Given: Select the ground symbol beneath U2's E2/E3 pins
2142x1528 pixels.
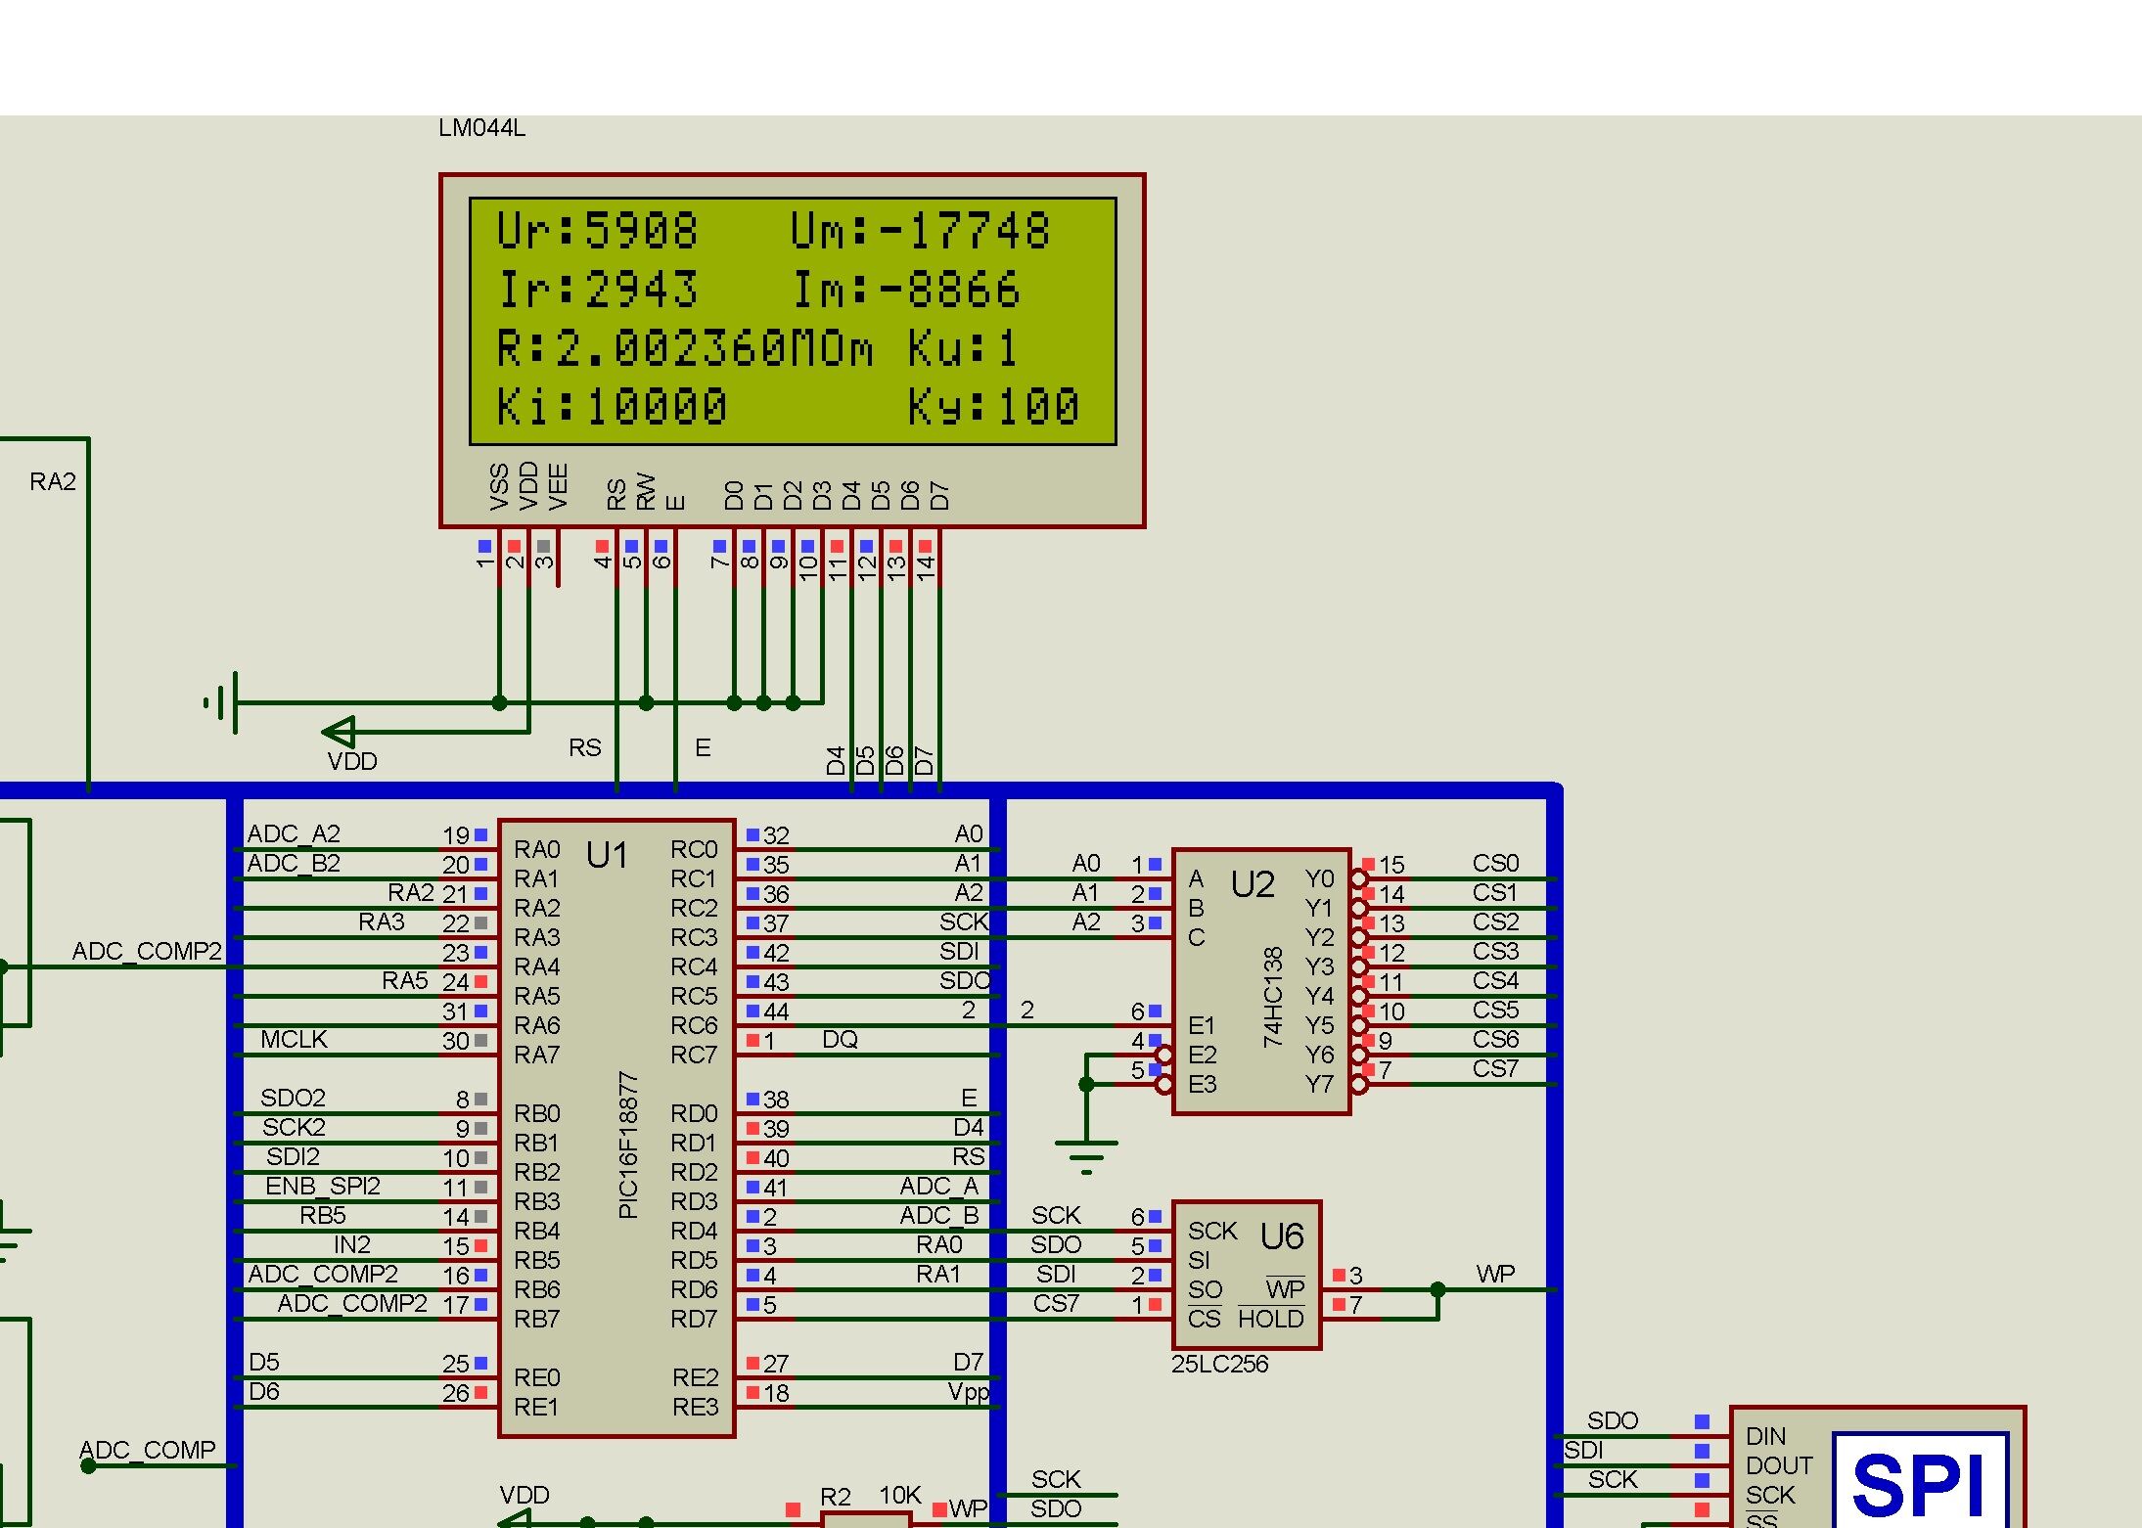Looking at the screenshot, I should click(1086, 1155).
